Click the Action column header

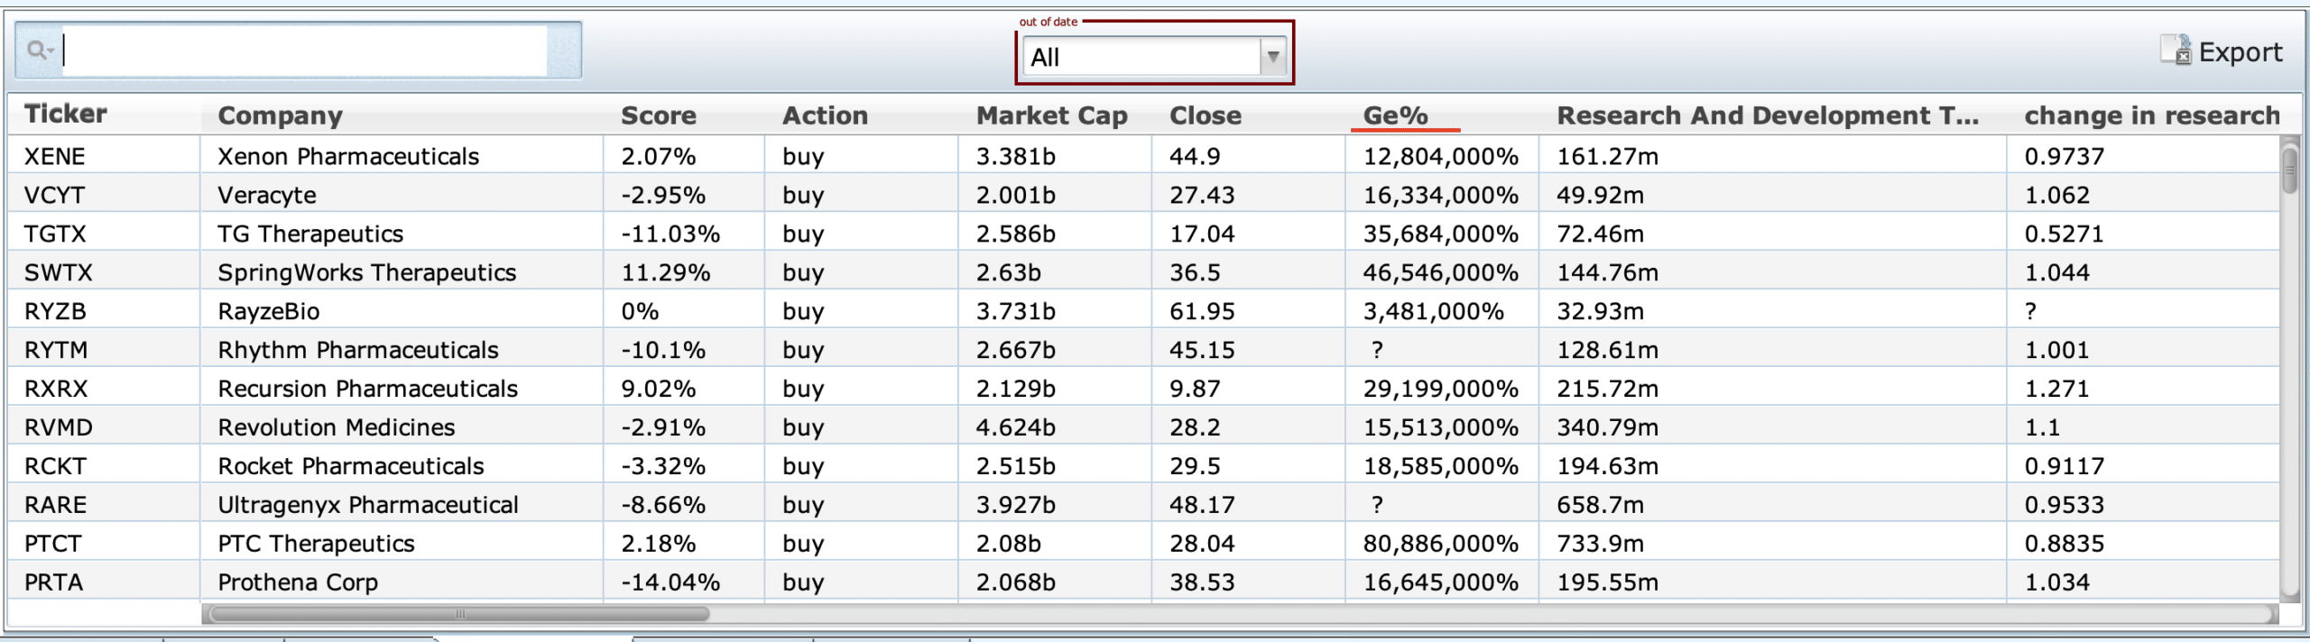tap(825, 115)
